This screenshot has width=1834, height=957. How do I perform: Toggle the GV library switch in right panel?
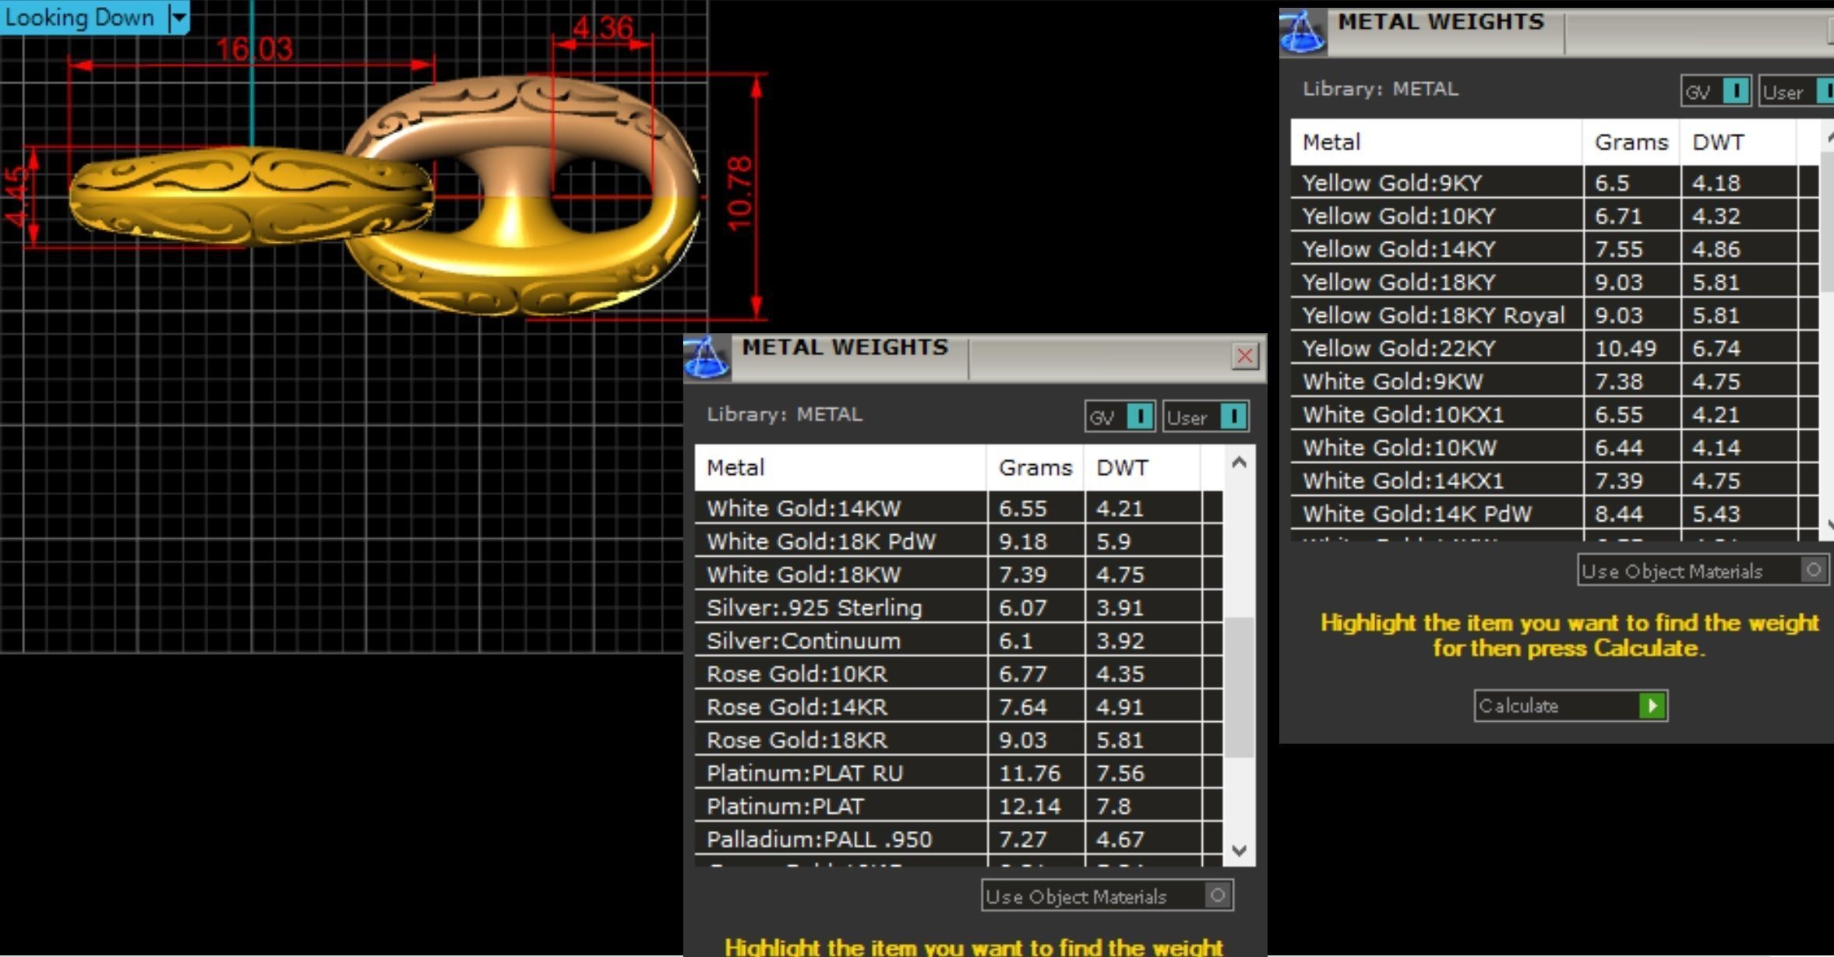tap(1737, 91)
